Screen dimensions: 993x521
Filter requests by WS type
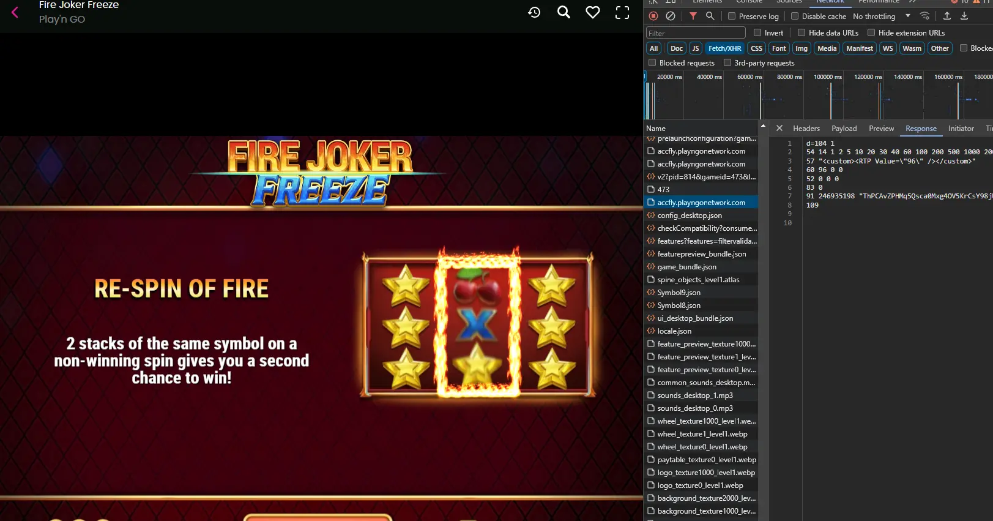(888, 48)
